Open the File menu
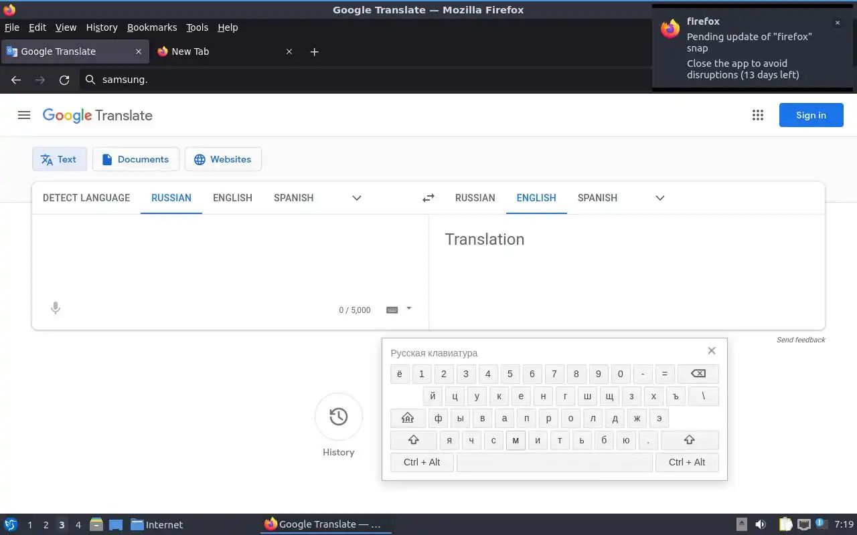Image resolution: width=857 pixels, height=535 pixels. click(x=12, y=27)
